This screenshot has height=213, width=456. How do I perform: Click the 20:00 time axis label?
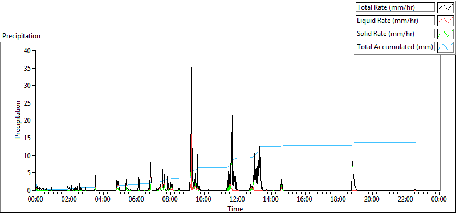click(x=372, y=200)
